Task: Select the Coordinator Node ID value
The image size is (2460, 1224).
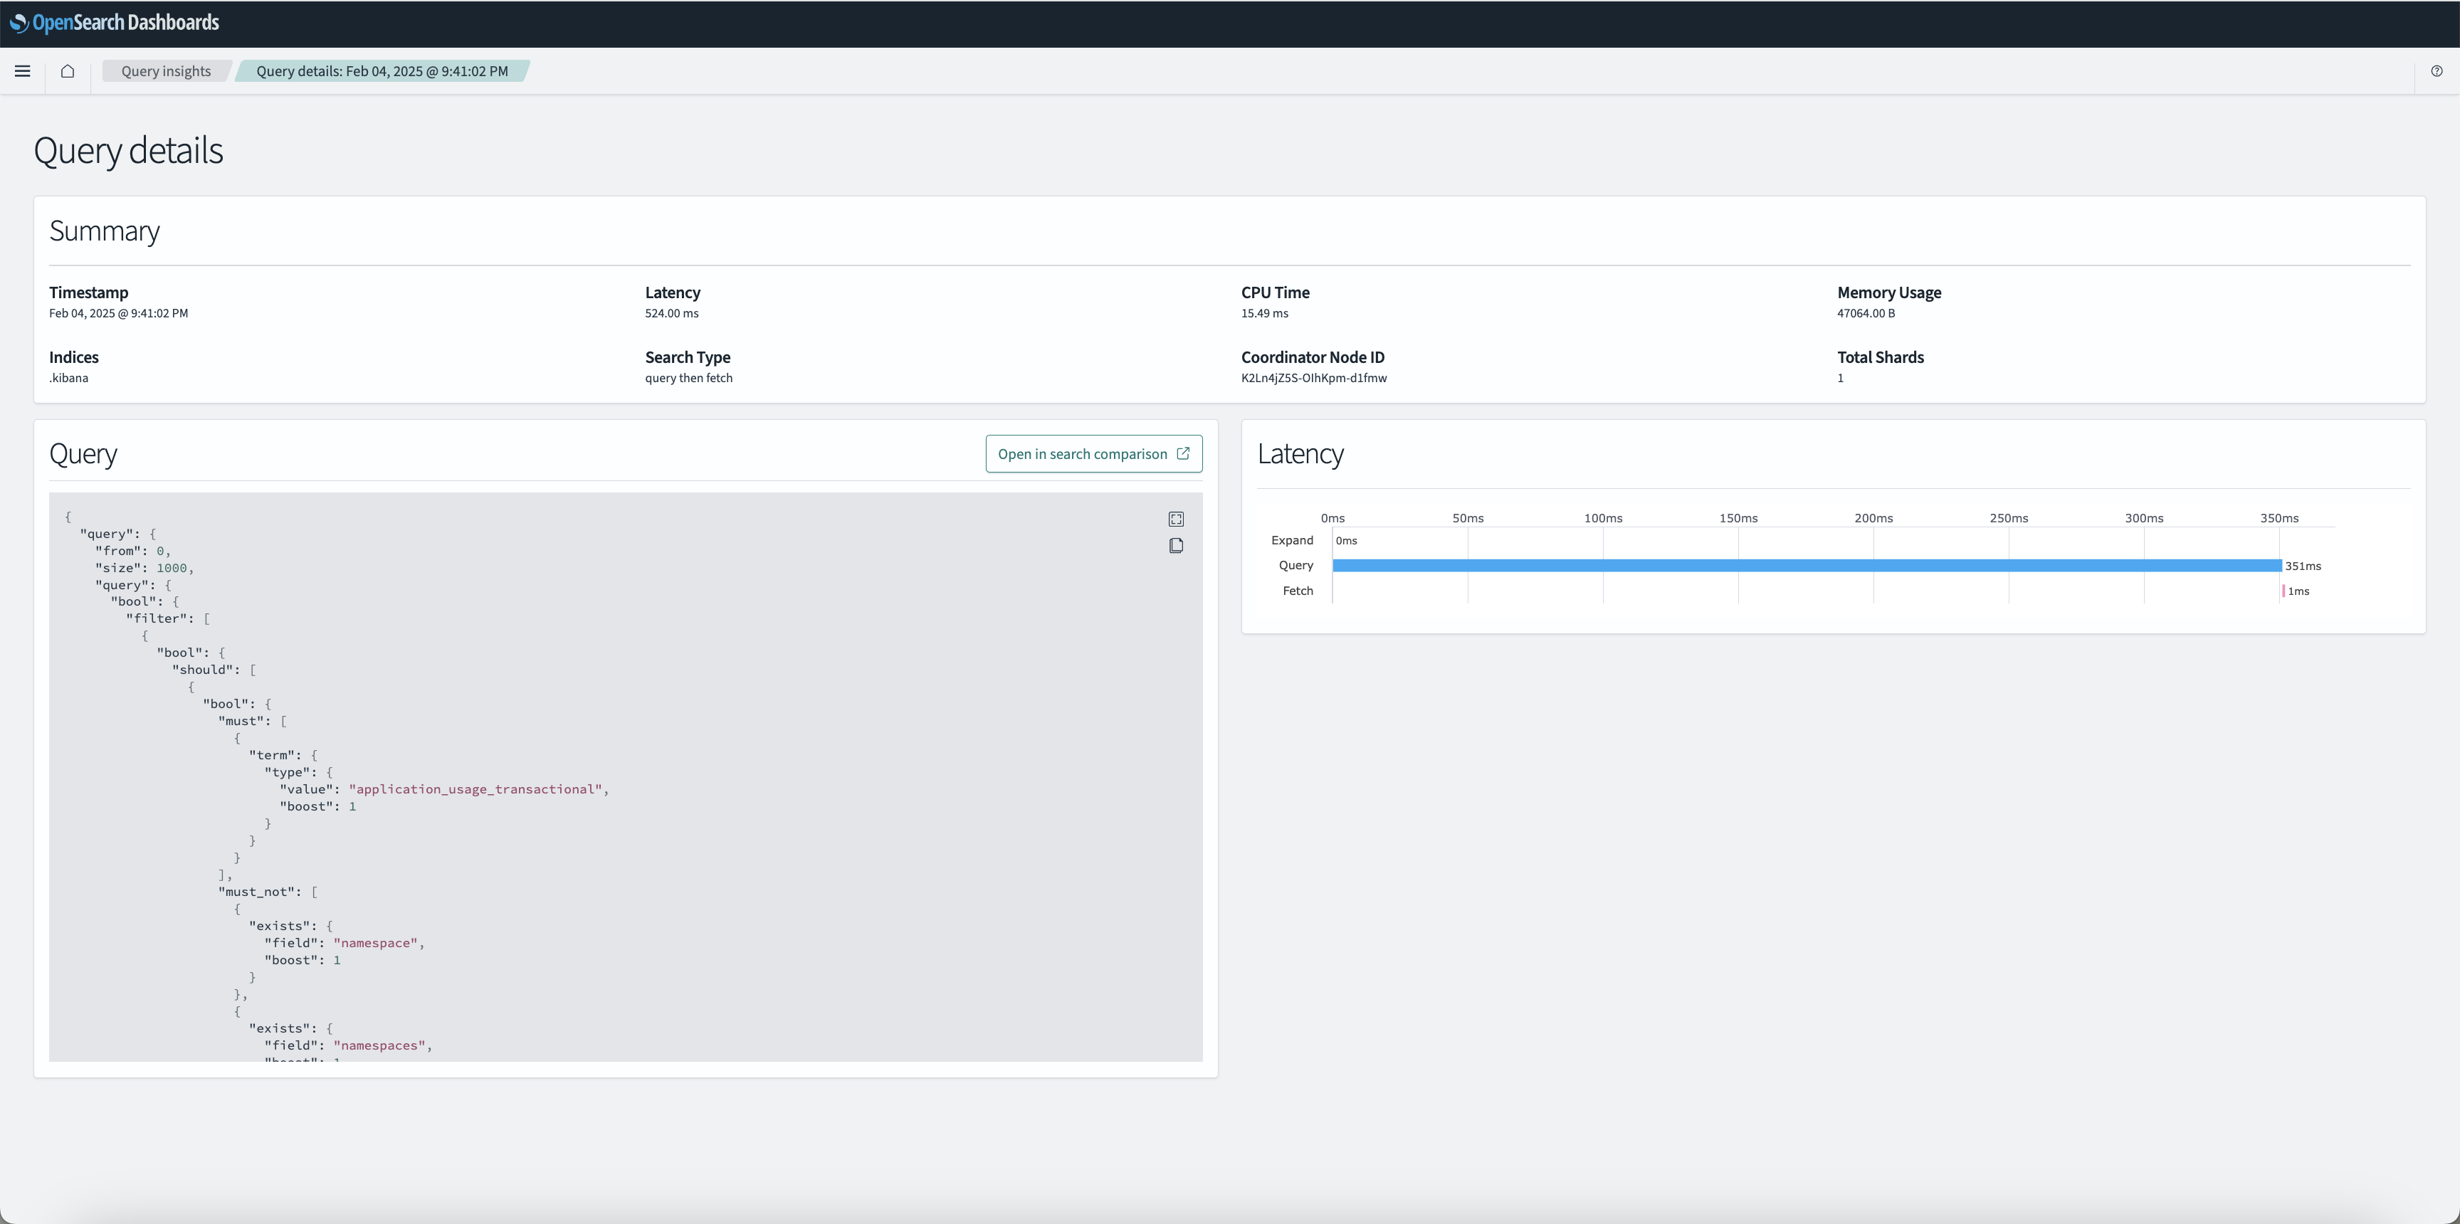Action: coord(1314,377)
